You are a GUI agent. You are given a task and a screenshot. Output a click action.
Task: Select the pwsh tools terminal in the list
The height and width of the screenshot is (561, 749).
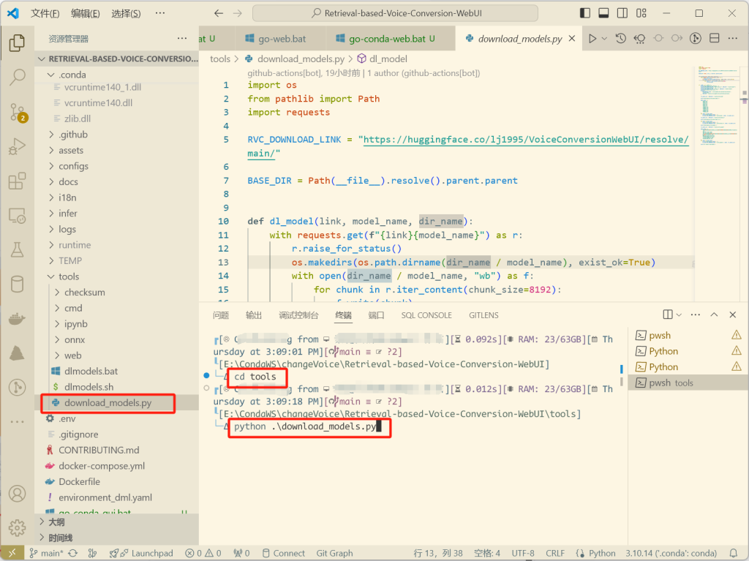(688, 383)
